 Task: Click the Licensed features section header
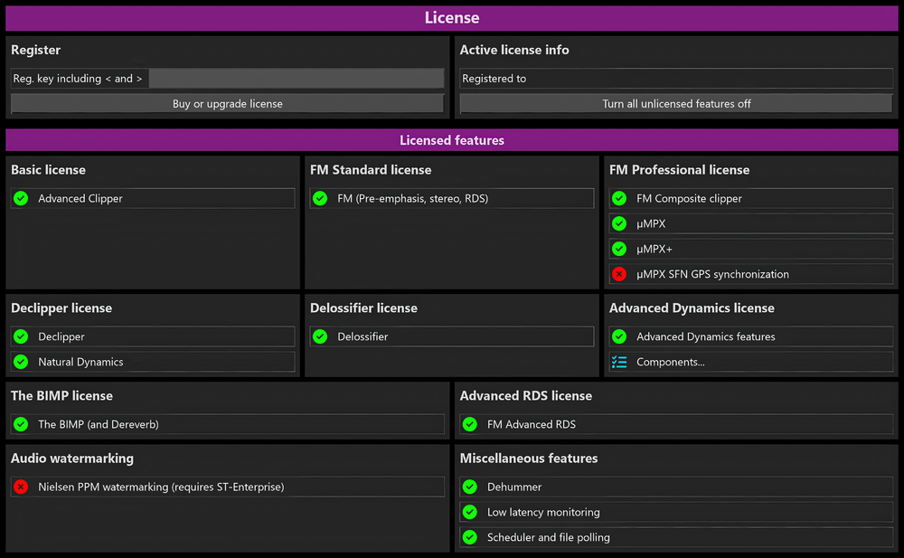(x=452, y=140)
